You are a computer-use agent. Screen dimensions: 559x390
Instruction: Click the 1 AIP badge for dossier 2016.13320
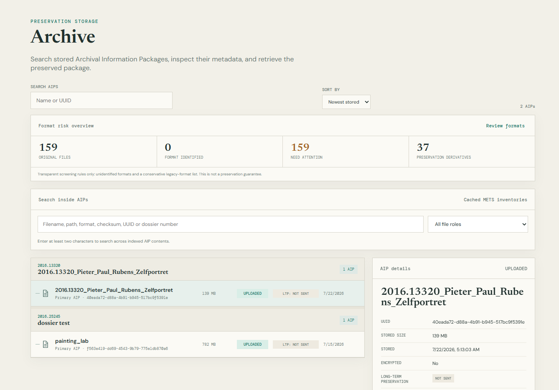click(x=348, y=269)
